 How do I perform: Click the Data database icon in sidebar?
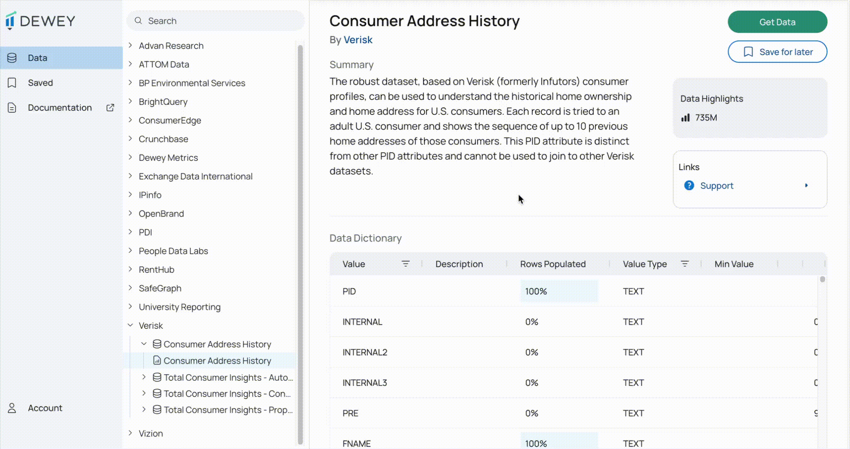[x=12, y=58]
